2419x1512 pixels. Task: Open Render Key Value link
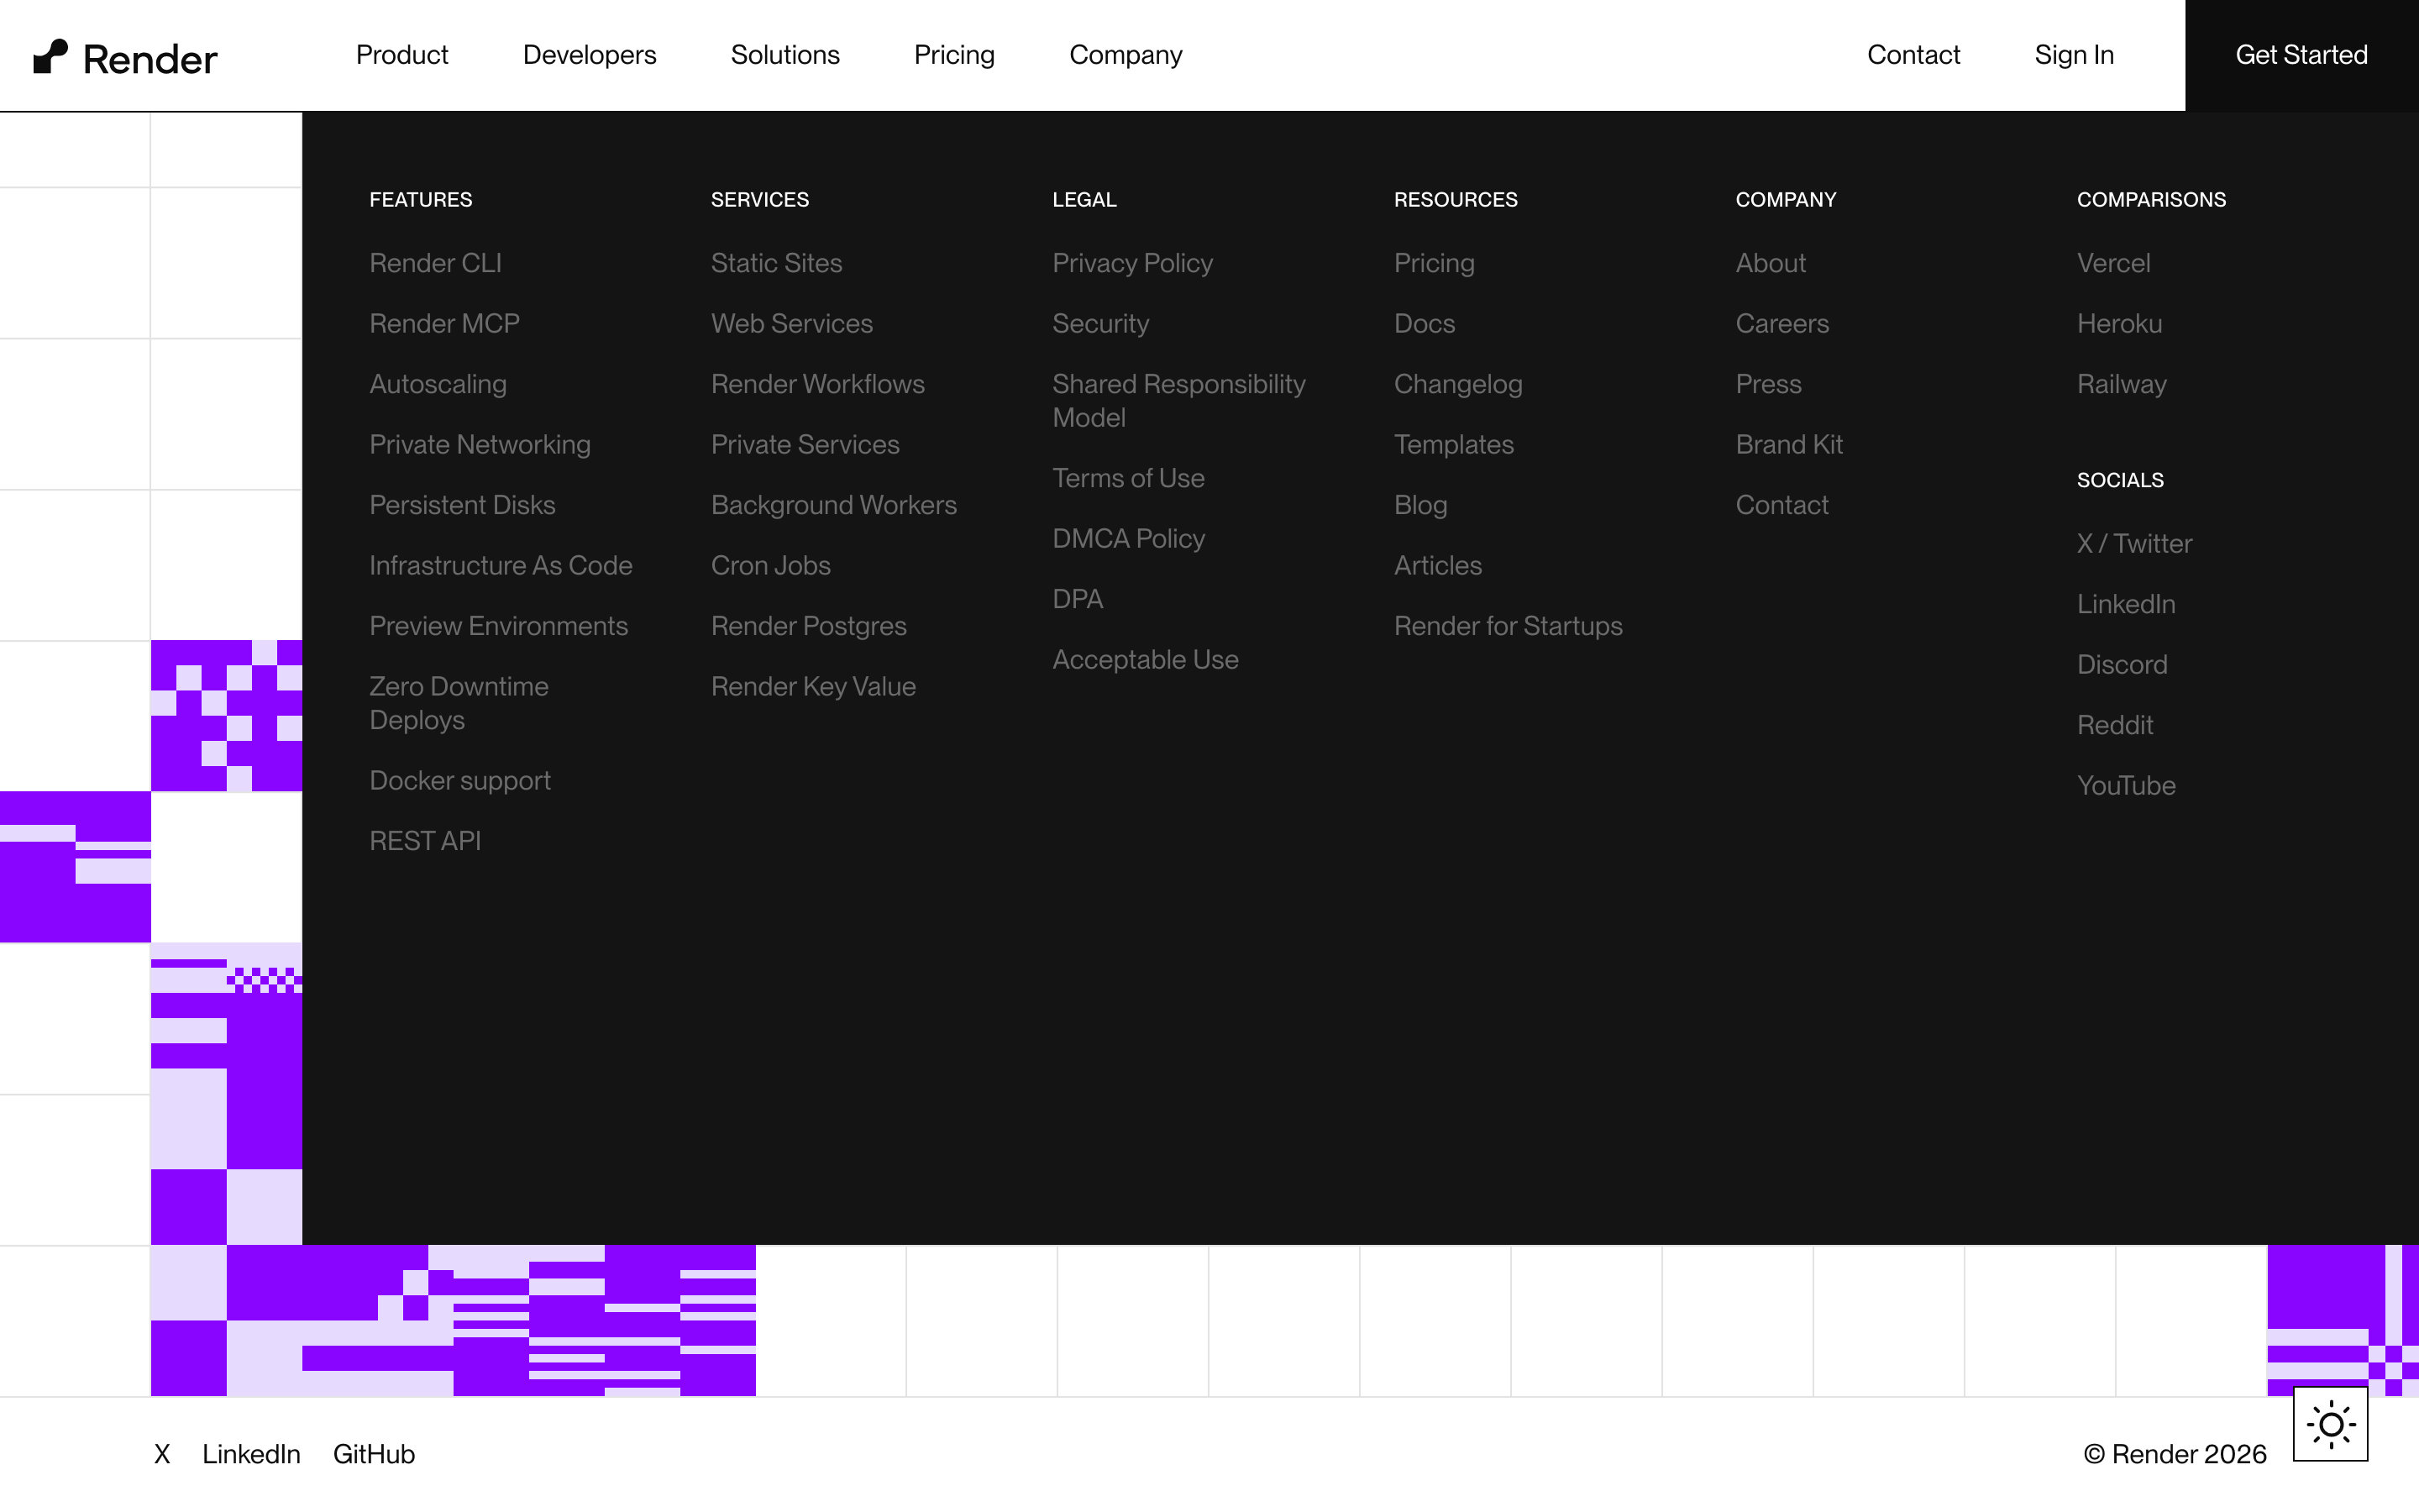coord(813,686)
